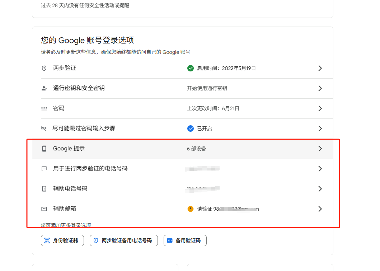Click the blue 已开启 checkmark status

(x=191, y=129)
